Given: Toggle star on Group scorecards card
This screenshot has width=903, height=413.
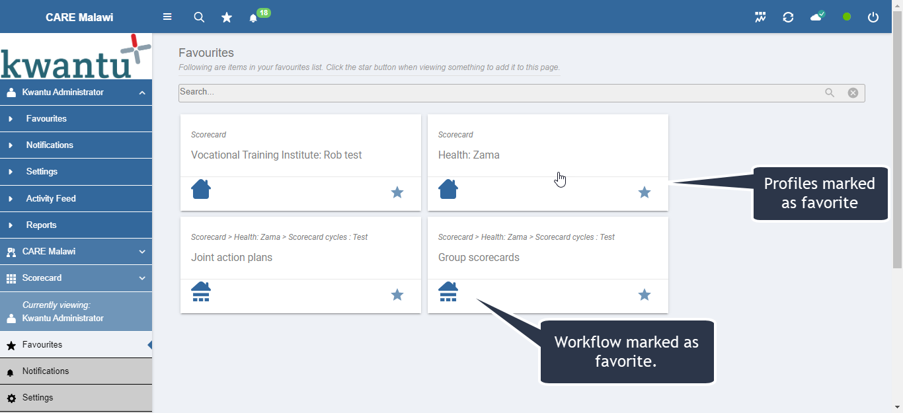Looking at the screenshot, I should [645, 295].
